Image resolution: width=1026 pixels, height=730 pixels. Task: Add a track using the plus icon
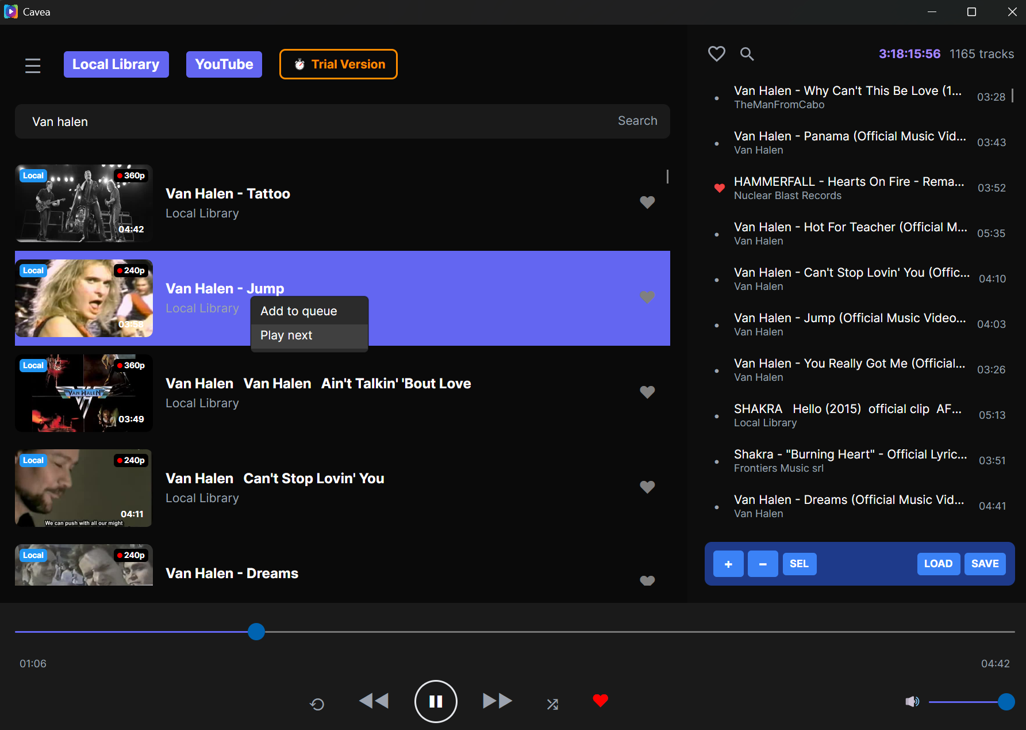[x=728, y=564]
